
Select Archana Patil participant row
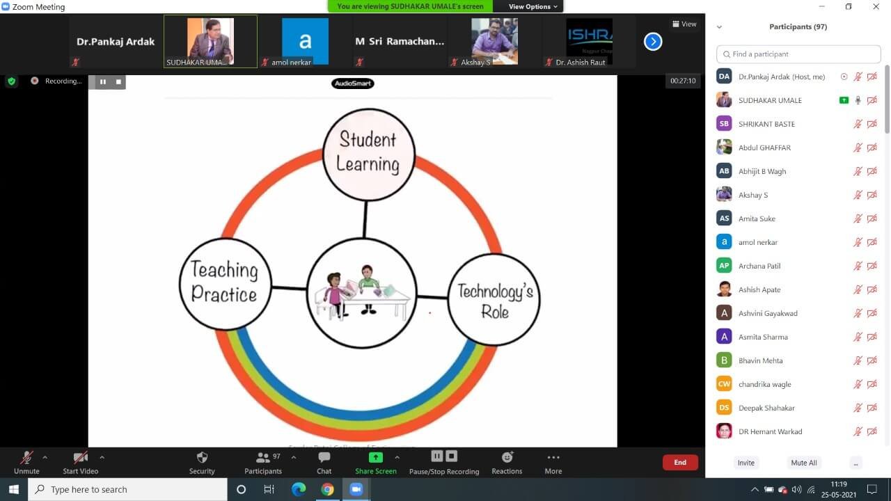point(798,266)
